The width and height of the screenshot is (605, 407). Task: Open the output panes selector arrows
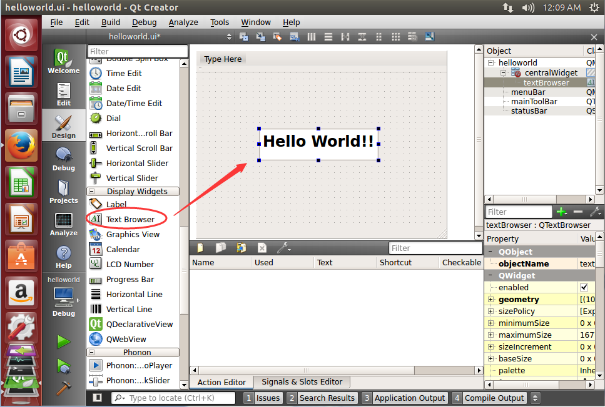(535, 398)
